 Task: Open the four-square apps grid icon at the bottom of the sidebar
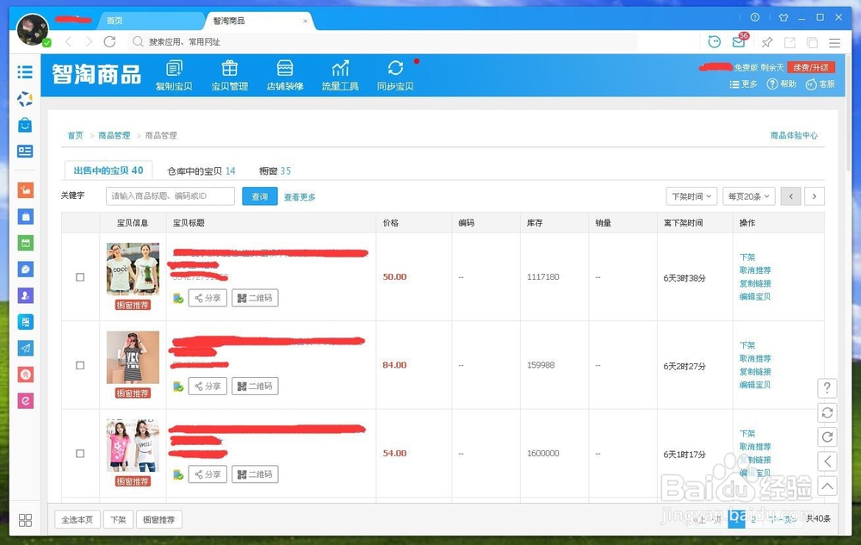(x=25, y=520)
